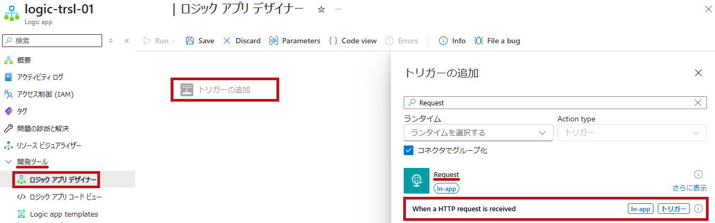The image size is (715, 223).
Task: Open the Parameters pane
Action: 295,41
